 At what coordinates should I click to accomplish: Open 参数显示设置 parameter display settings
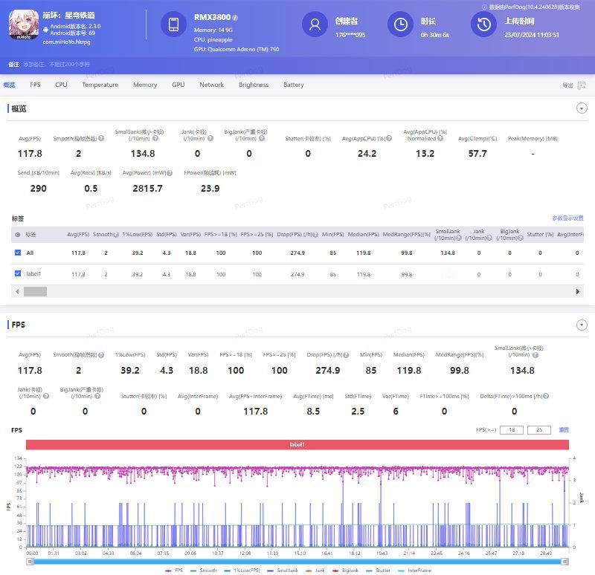[567, 218]
